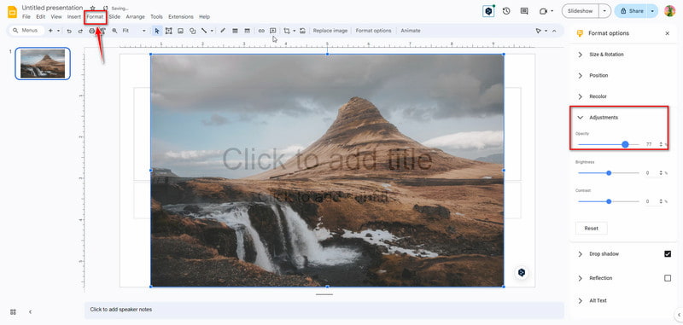Viewport: 683px width, 325px height.
Task: Open the Google account avatar
Action: (669, 11)
